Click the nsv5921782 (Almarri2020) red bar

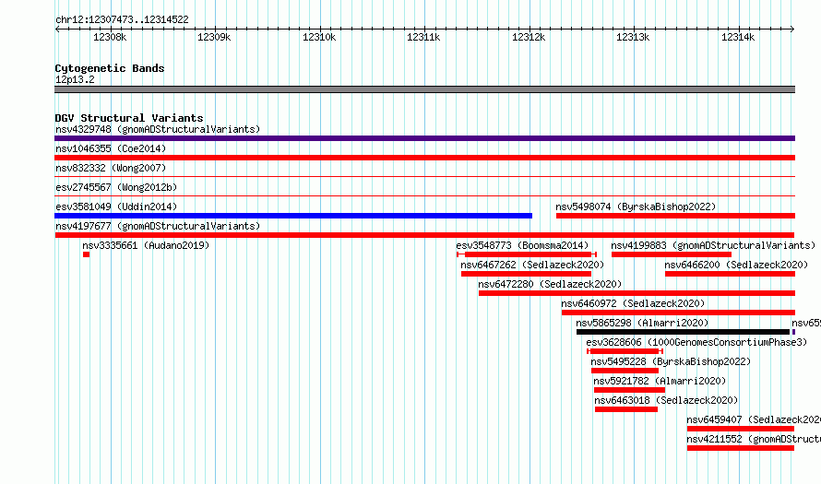(x=629, y=390)
